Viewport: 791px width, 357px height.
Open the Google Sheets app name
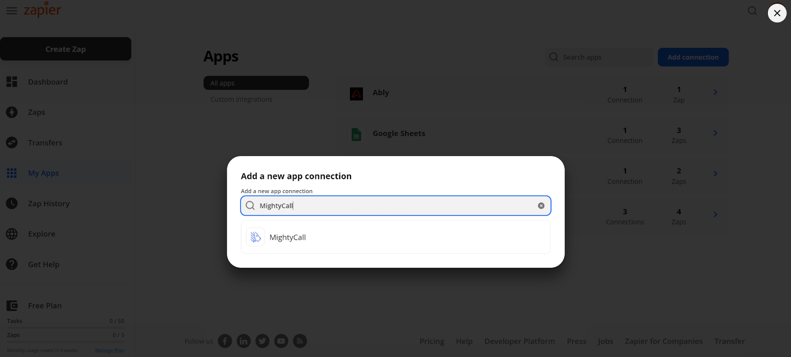399,133
